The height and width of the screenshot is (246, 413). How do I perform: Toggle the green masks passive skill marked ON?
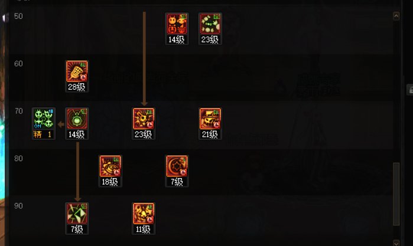(x=44, y=119)
